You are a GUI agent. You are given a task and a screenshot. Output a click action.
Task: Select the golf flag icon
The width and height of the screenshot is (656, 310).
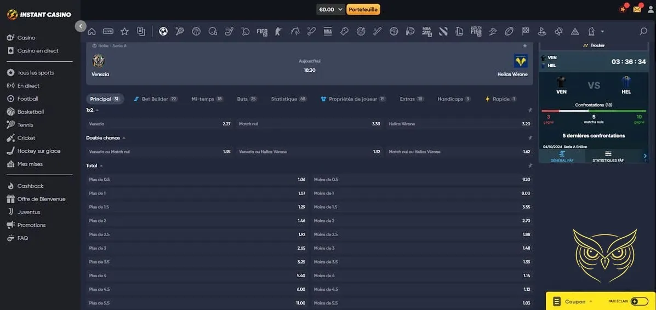click(542, 31)
